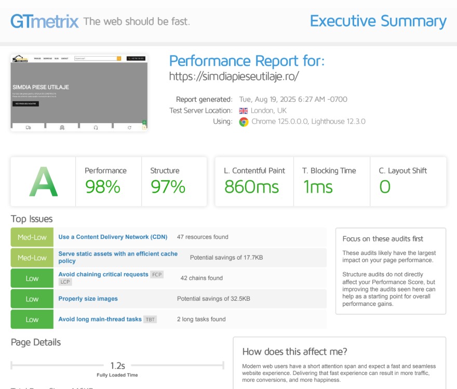This screenshot has height=389, width=457.
Task: Click Potential savings of 17.7KB text
Action: click(x=226, y=257)
